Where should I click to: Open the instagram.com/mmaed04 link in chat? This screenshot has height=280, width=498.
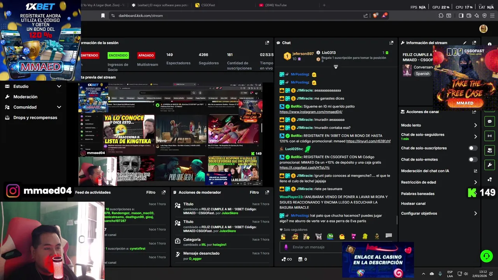(x=311, y=112)
